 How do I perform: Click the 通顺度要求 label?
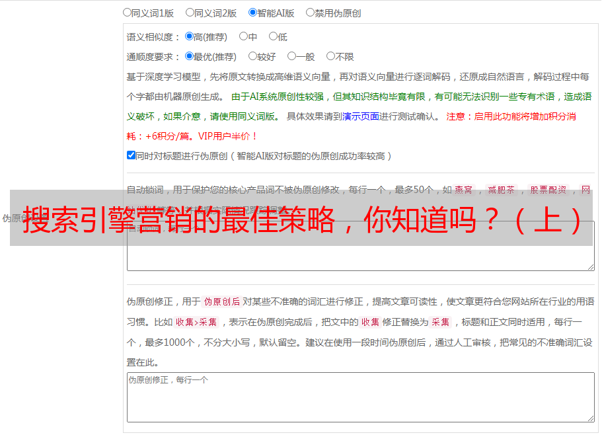coord(153,57)
